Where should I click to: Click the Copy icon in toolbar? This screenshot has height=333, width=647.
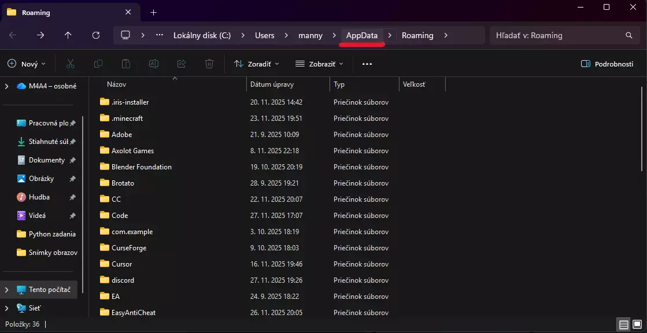98,64
